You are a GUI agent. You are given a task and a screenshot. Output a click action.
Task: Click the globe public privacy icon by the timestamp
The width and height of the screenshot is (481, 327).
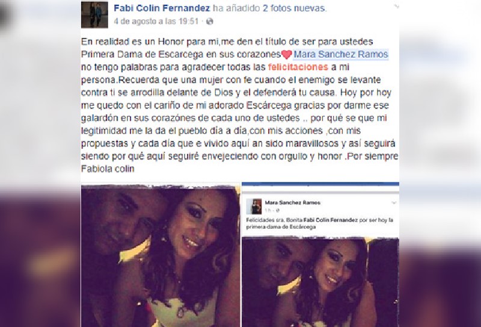tap(209, 21)
